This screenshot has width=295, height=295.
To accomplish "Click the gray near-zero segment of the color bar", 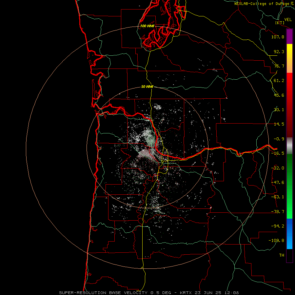I will (x=289, y=146).
